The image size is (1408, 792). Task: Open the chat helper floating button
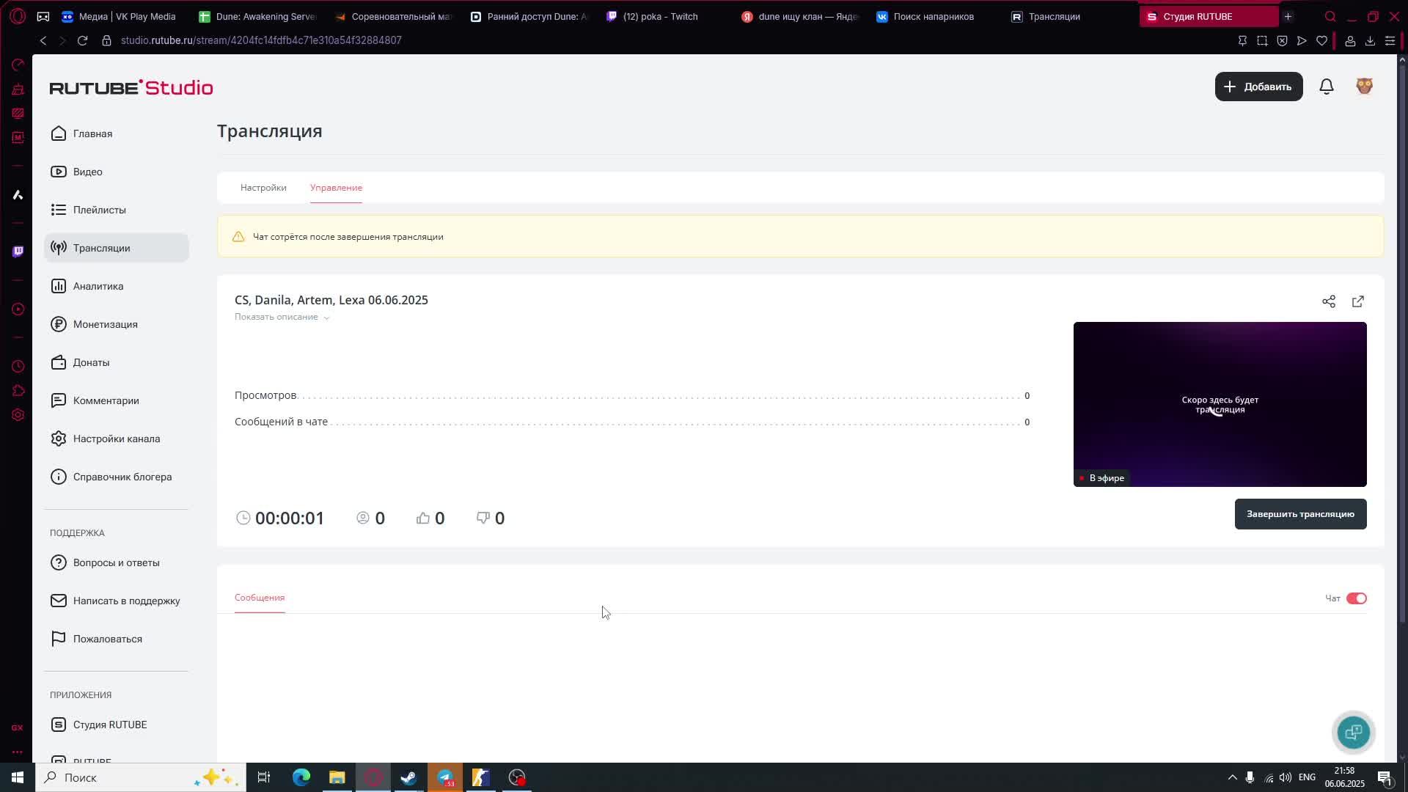point(1353,732)
